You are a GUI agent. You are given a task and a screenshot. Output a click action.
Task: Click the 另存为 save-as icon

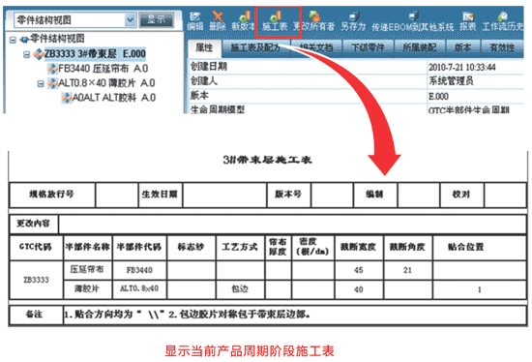[x=353, y=21]
